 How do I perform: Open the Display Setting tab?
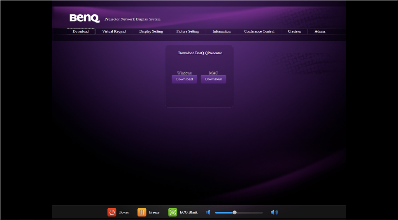(x=151, y=31)
